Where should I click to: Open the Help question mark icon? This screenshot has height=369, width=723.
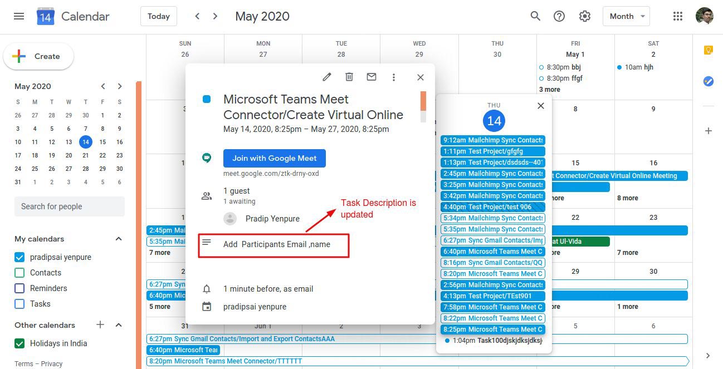click(x=559, y=16)
